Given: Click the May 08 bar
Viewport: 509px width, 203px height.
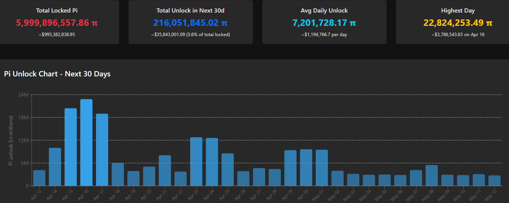Looking at the screenshot, I should coord(432,176).
